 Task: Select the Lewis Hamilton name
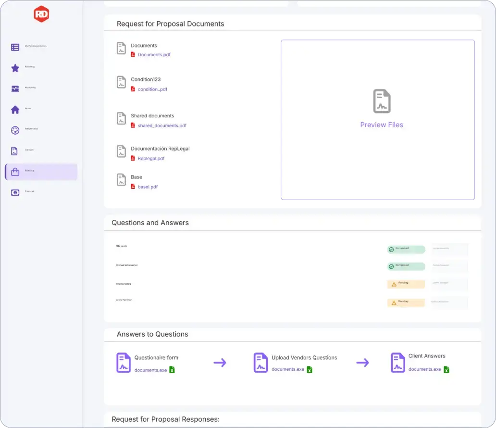click(x=124, y=300)
